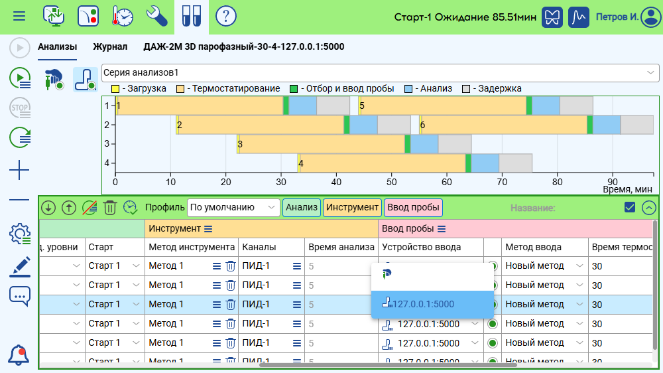Open the Профиль По умолчанию dropdown

click(233, 207)
